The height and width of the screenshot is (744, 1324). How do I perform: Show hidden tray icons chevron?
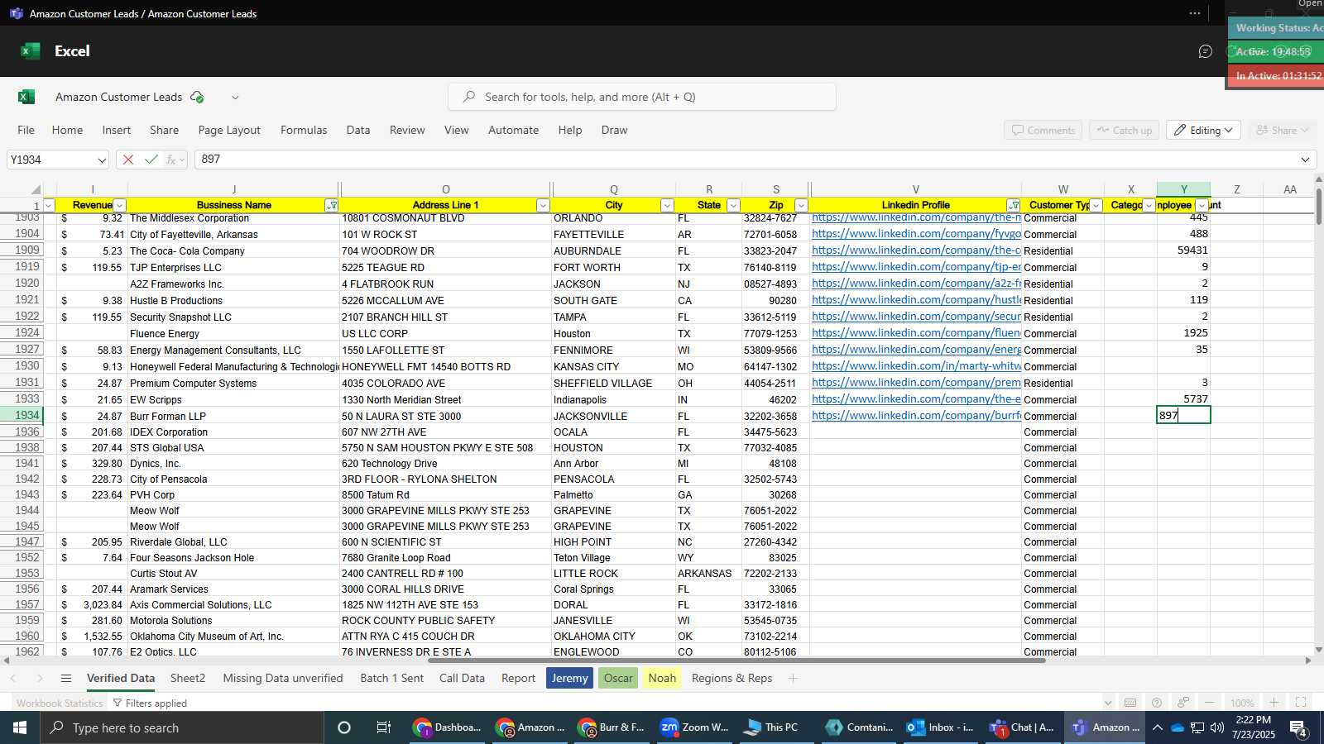click(1157, 727)
